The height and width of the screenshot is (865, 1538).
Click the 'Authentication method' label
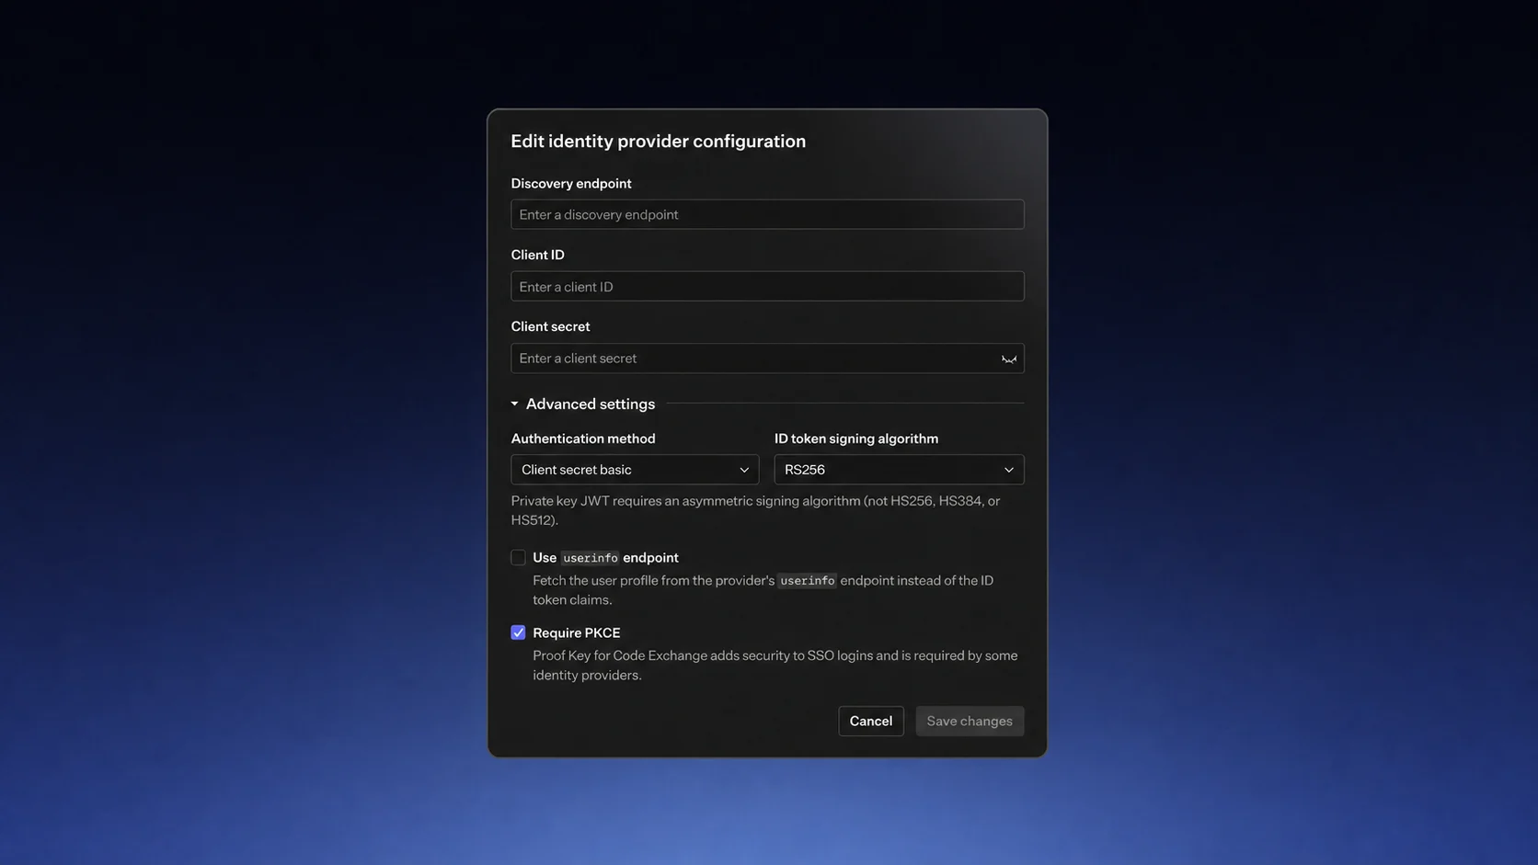pyautogui.click(x=583, y=438)
